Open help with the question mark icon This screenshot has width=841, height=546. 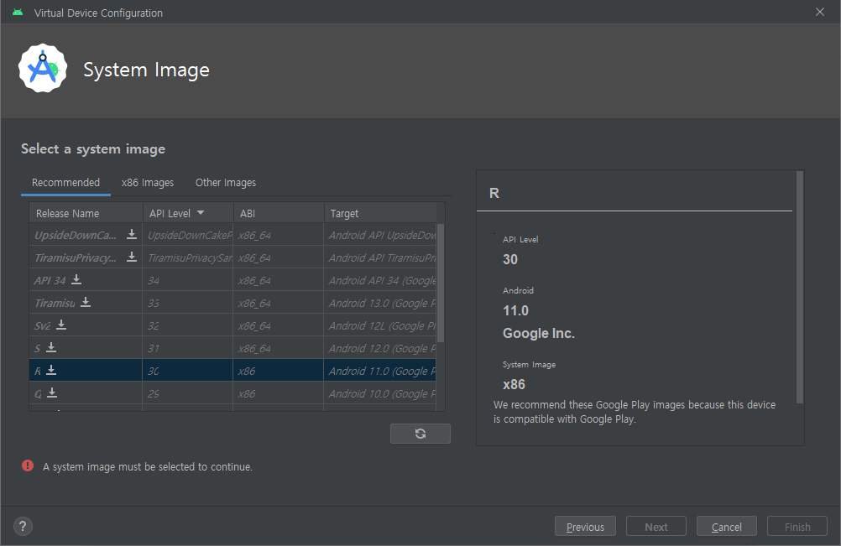(x=23, y=526)
